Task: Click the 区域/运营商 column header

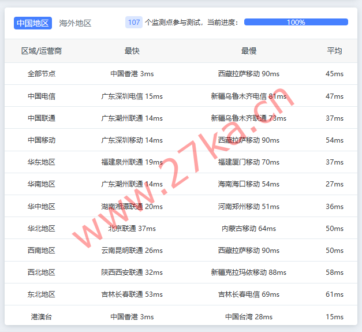Action: click(x=42, y=51)
